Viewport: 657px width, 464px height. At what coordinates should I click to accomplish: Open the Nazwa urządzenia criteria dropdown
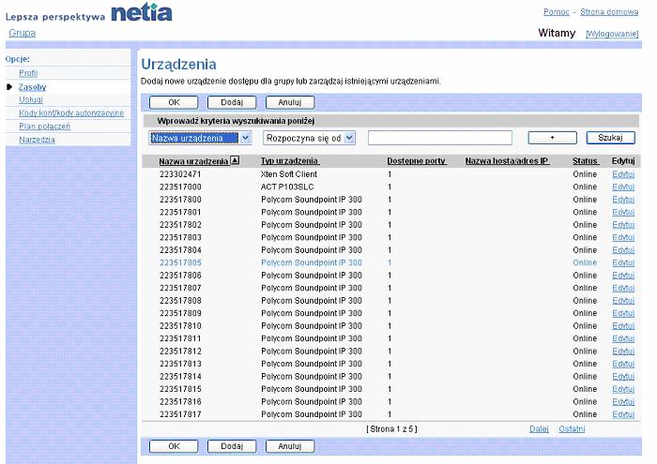click(x=200, y=138)
